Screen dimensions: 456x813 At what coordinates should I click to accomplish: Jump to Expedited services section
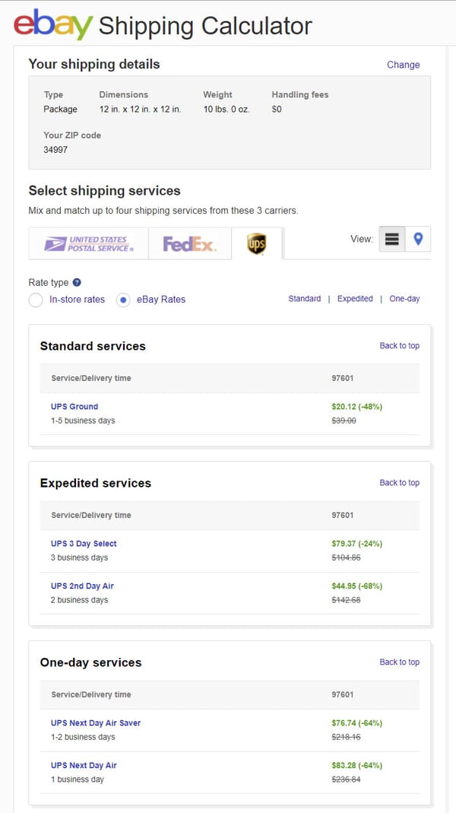[x=354, y=298]
